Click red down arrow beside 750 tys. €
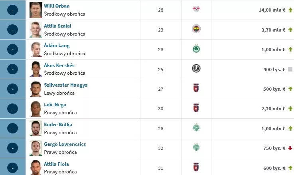294x175 pixels. click(x=290, y=148)
